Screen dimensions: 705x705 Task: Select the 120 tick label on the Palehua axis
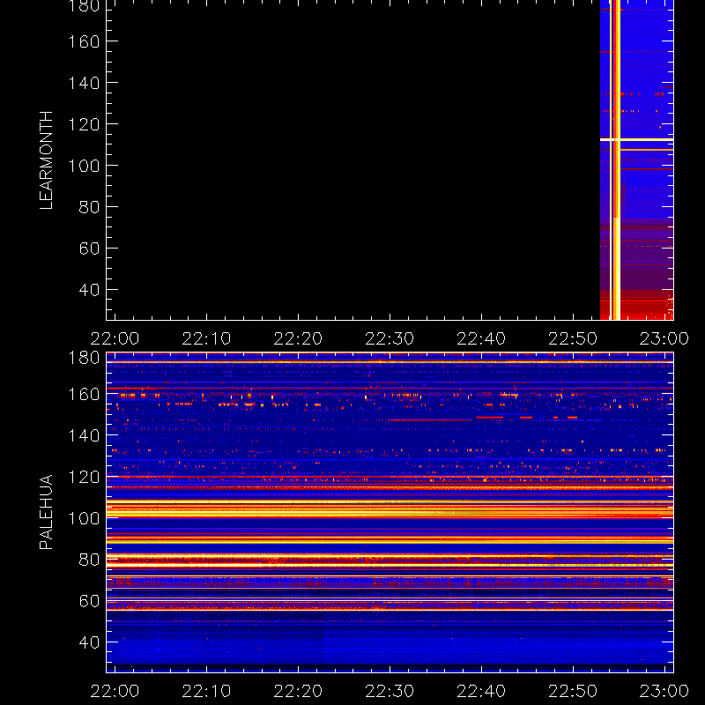coord(84,477)
